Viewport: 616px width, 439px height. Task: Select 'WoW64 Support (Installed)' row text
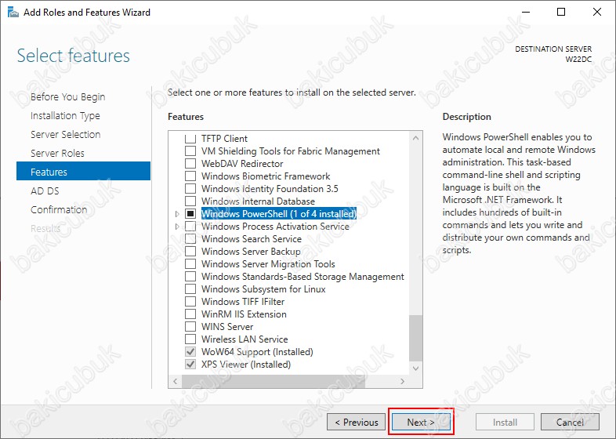257,352
